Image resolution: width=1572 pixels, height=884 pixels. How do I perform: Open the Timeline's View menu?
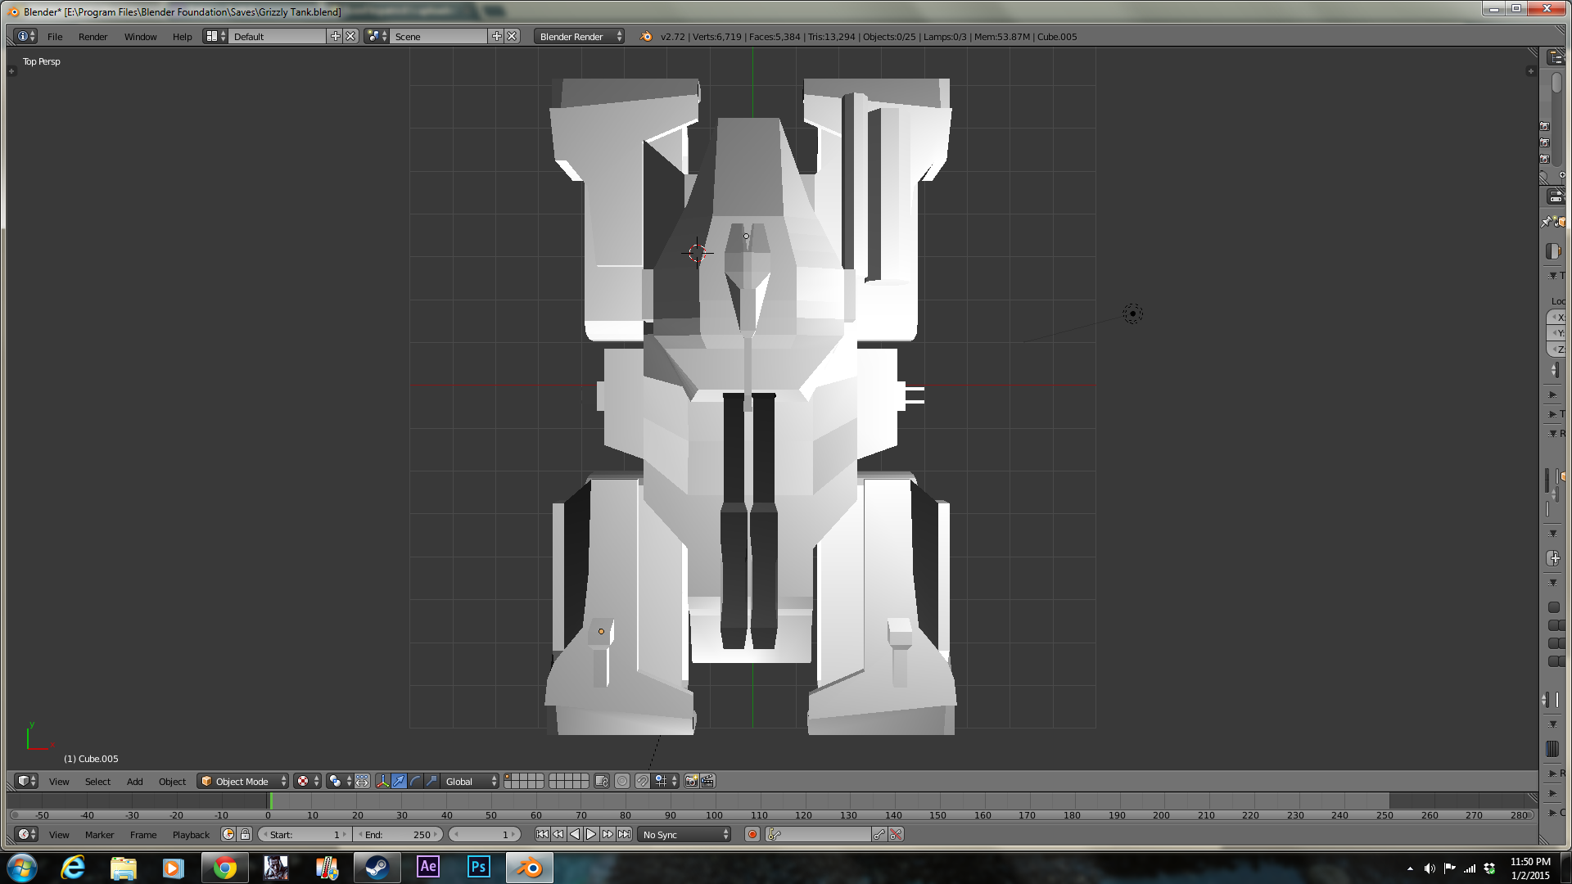(x=59, y=835)
